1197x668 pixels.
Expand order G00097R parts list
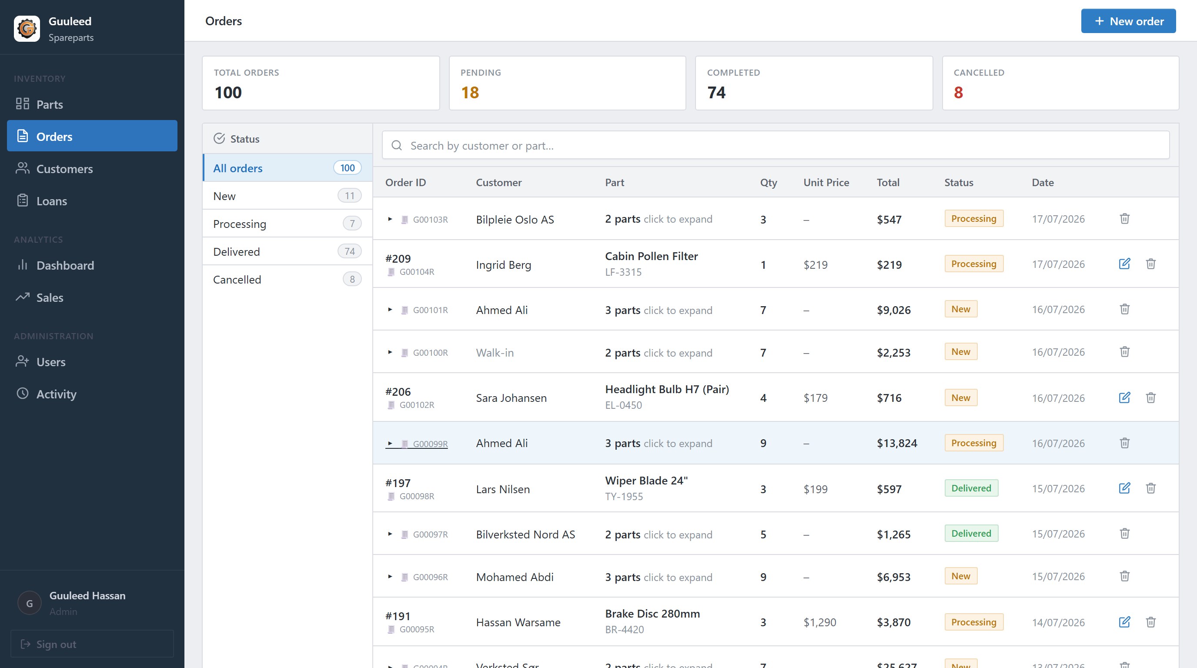(x=390, y=534)
